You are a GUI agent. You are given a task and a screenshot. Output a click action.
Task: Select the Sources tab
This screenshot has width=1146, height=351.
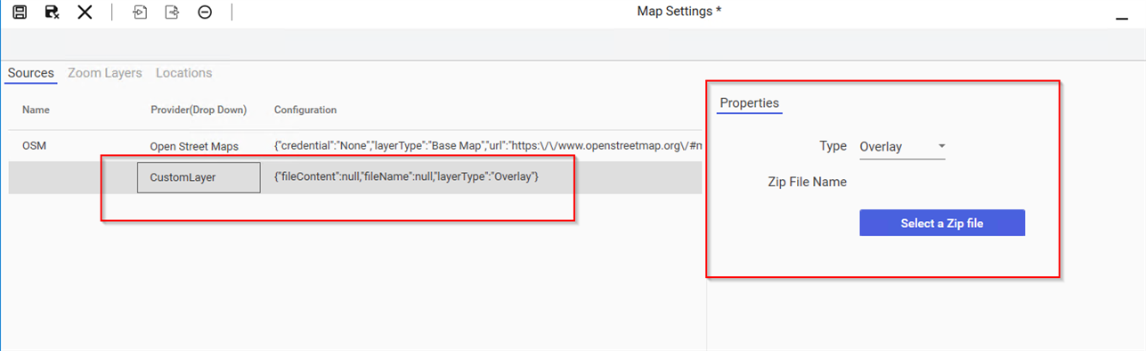tap(30, 73)
